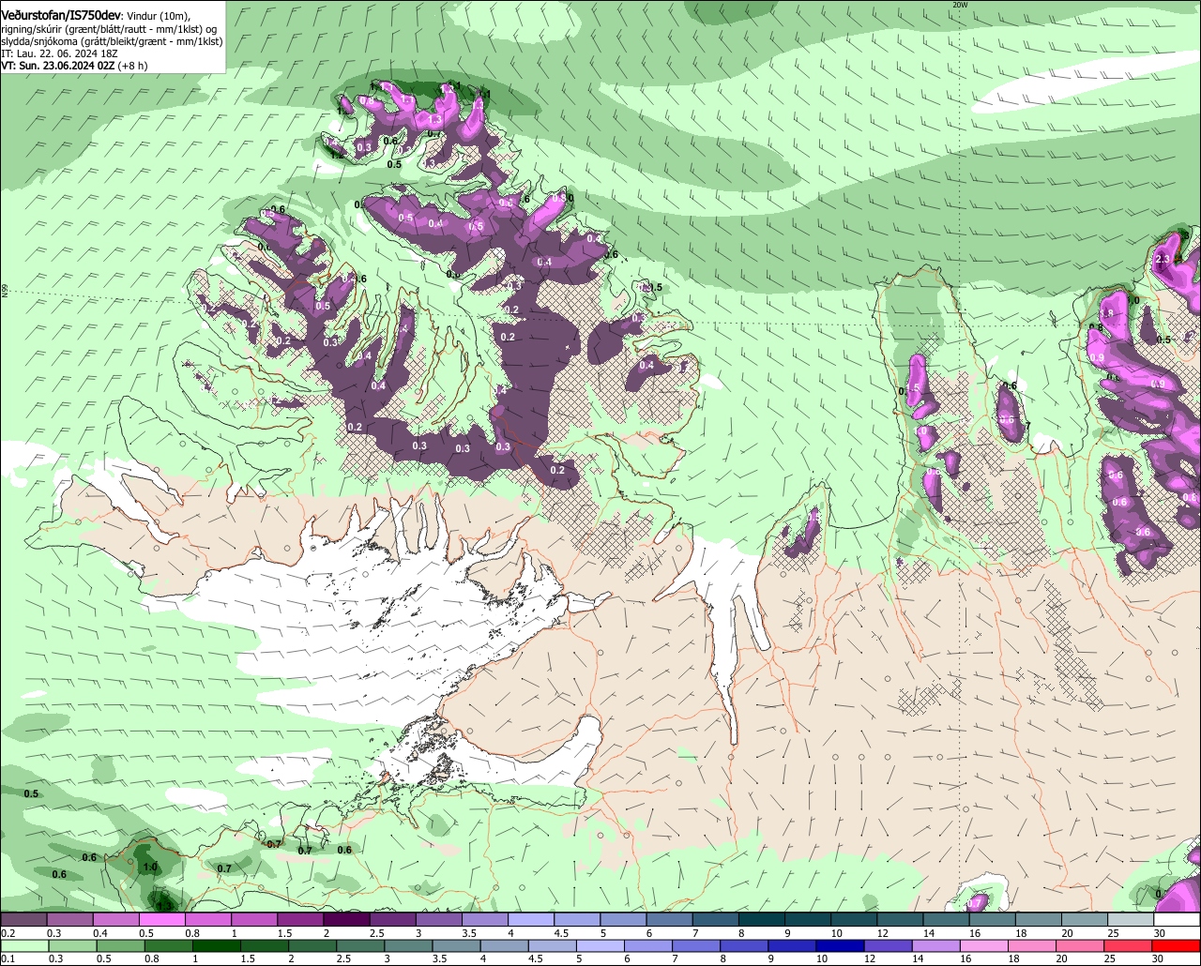Image resolution: width=1201 pixels, height=966 pixels.
Task: Pick the upper legend row's 2 darkest purple swatch
Action: click(x=346, y=919)
